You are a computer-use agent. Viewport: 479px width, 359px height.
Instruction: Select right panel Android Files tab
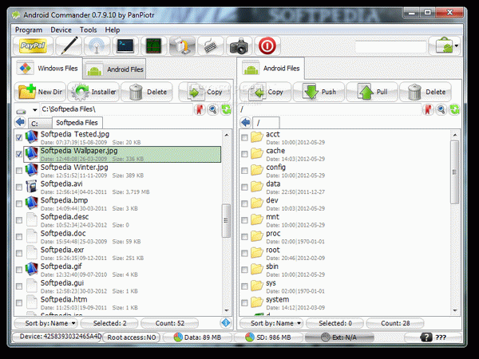point(271,68)
